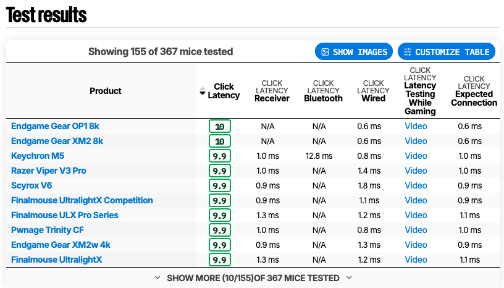This screenshot has height=288, width=504.
Task: Select Keychron M5 Bluetooth value 12.8 ms
Action: [319, 156]
